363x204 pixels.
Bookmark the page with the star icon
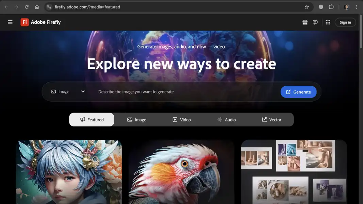pos(307,6)
